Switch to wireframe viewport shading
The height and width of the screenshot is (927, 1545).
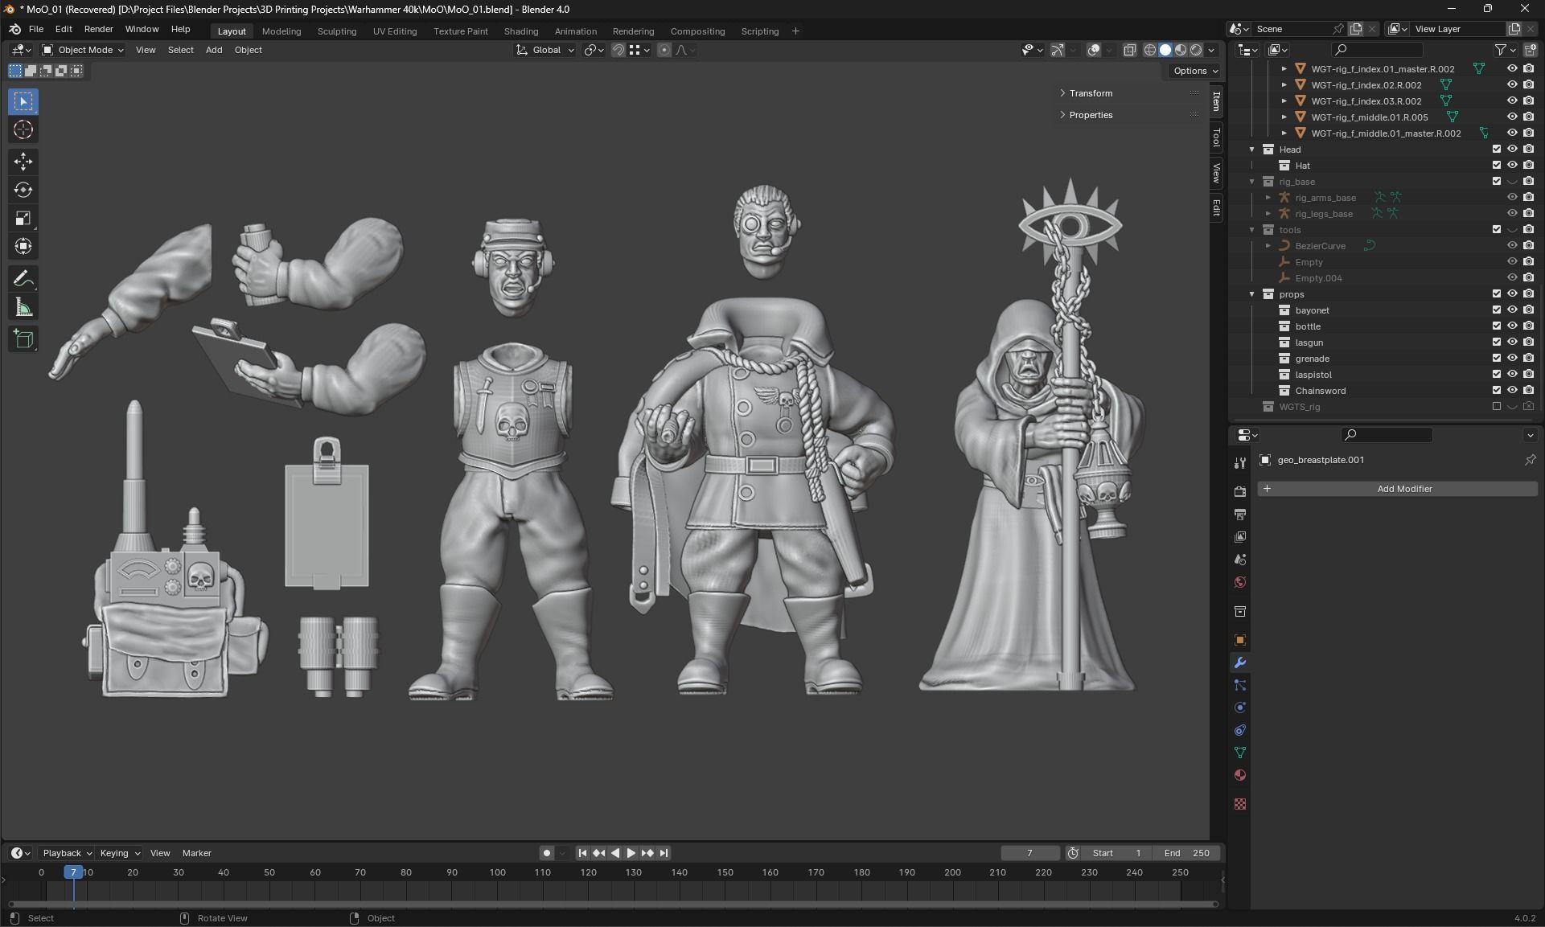tap(1150, 50)
